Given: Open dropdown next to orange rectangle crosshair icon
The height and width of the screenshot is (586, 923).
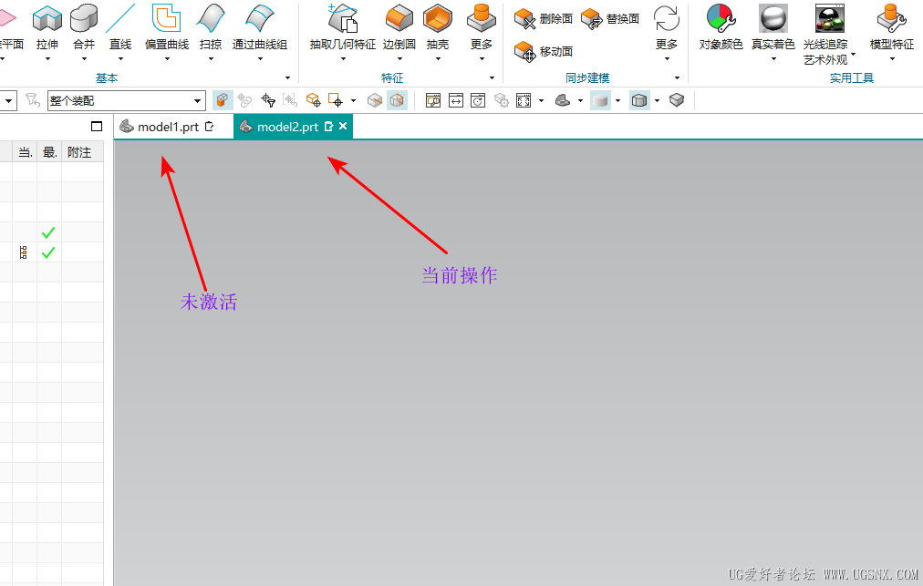Looking at the screenshot, I should [353, 100].
